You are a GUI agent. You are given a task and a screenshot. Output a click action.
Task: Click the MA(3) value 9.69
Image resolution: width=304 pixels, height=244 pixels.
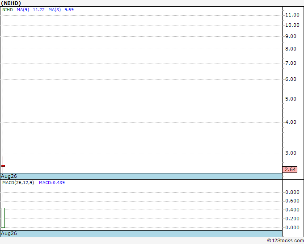pyautogui.click(x=69, y=10)
